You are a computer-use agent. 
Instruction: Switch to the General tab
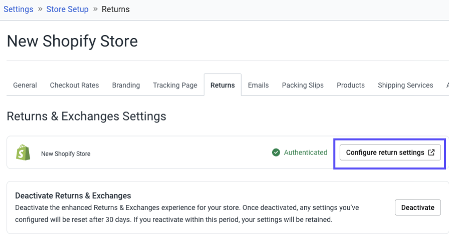[25, 85]
